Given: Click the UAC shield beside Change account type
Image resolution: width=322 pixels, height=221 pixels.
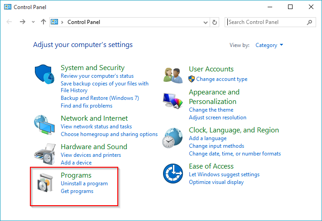Looking at the screenshot, I should click(192, 79).
